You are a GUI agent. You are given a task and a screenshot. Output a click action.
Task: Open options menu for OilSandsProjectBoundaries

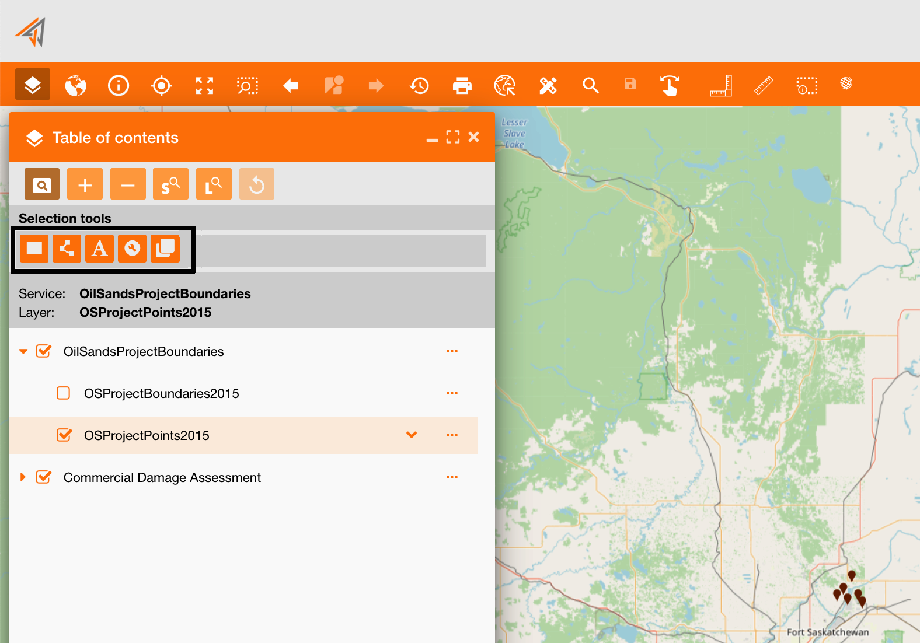[452, 351]
